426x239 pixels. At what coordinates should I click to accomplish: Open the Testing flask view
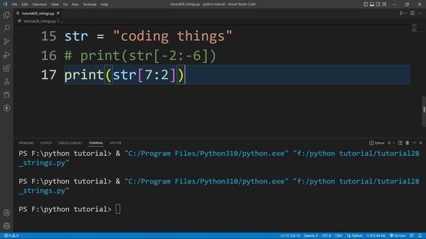coord(7,81)
